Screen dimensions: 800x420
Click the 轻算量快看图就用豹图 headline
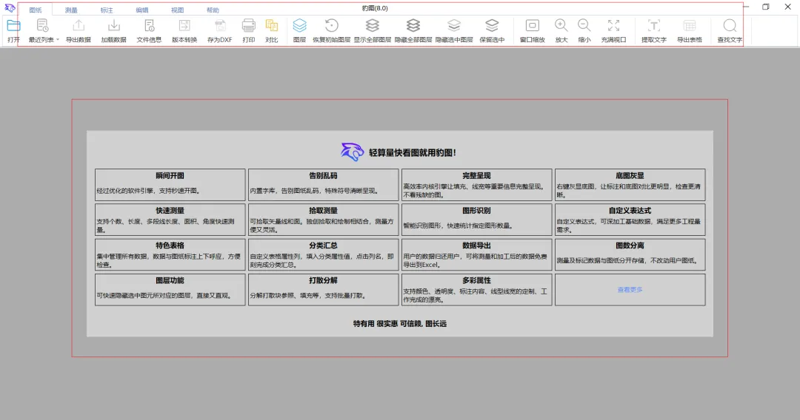click(413, 153)
